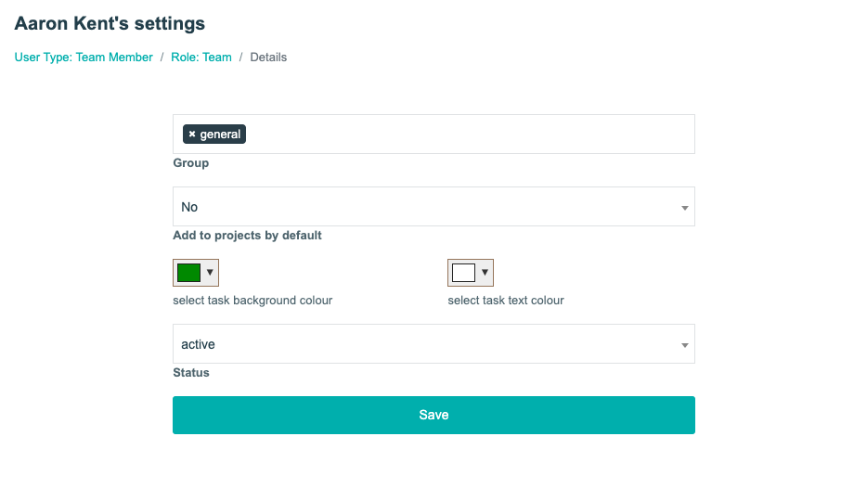Click the Add to projects by default label

[247, 236]
